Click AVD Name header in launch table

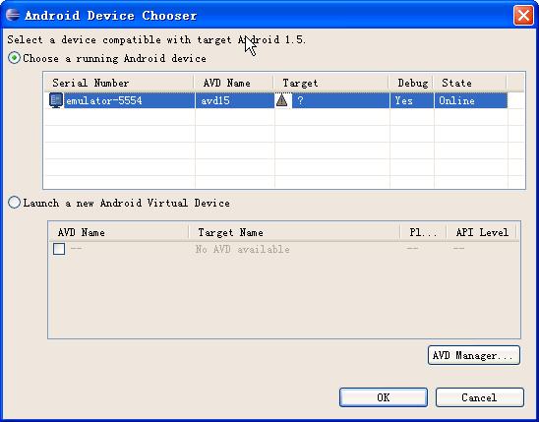119,232
